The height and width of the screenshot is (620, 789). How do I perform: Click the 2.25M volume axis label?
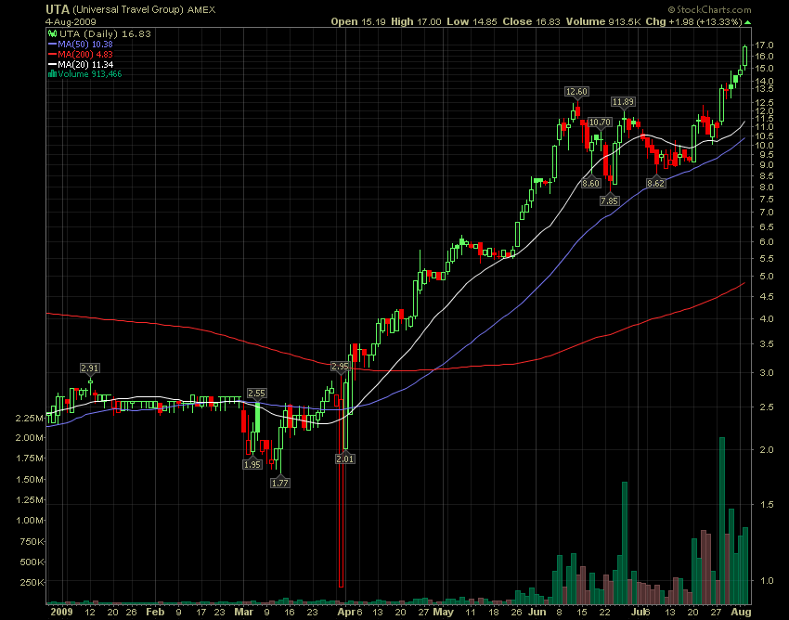point(29,419)
